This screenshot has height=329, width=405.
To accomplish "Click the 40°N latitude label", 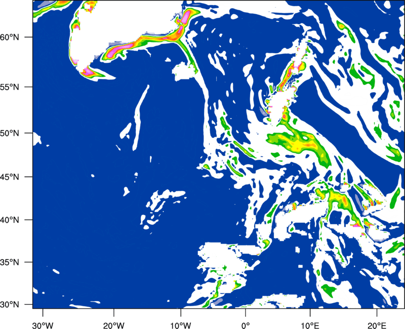I will [10, 220].
